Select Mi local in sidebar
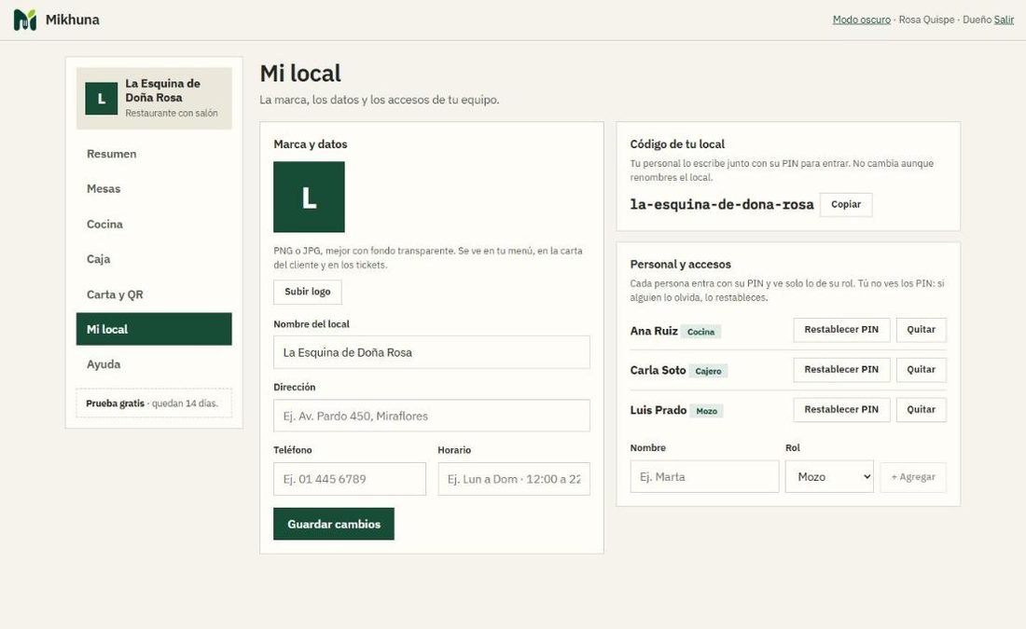This screenshot has height=629, width=1026. 154,329
